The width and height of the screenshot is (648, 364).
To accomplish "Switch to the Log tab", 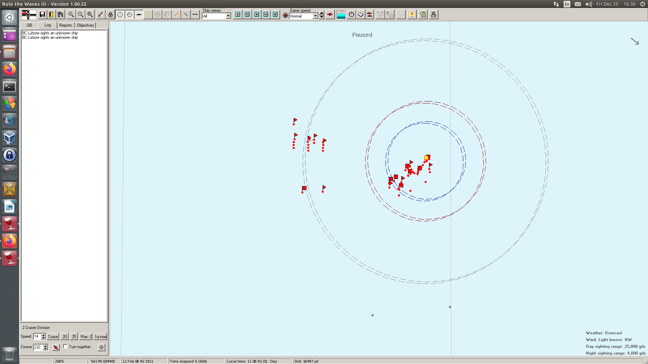I will tap(48, 25).
